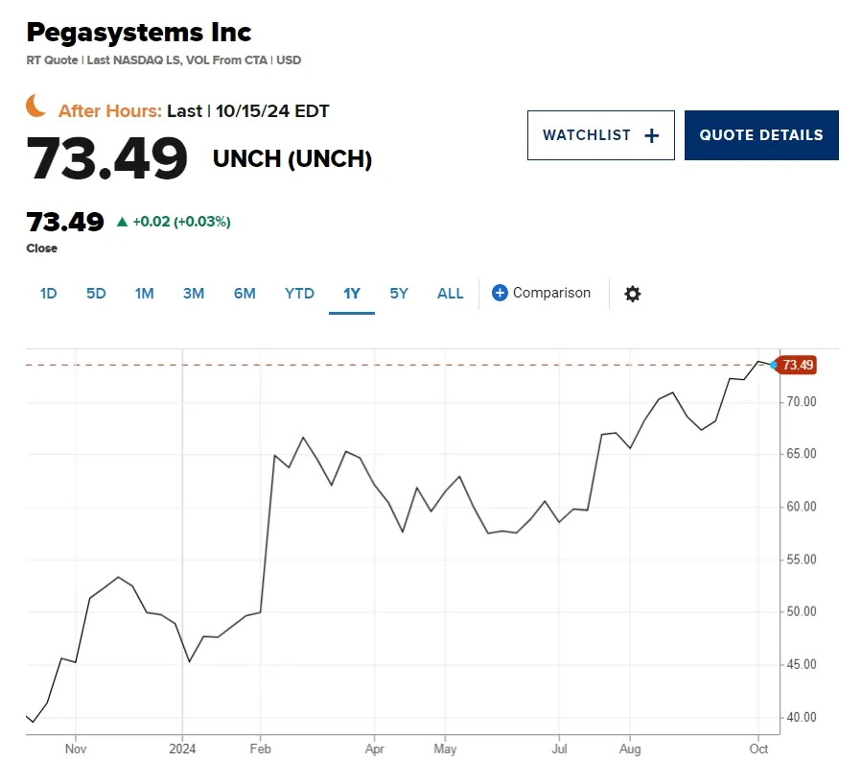Choose the 1Y chart range

click(x=351, y=294)
